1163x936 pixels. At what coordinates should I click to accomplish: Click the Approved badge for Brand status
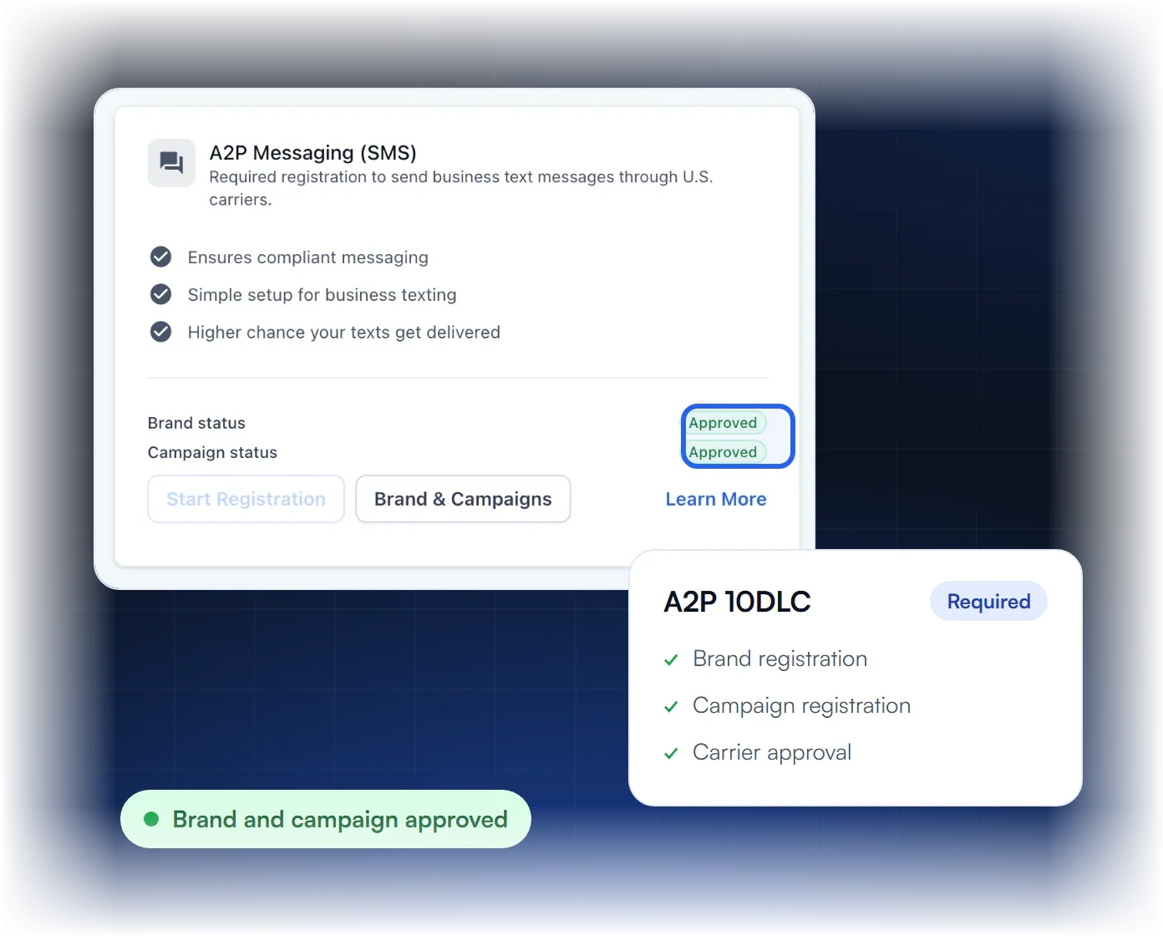coord(725,423)
